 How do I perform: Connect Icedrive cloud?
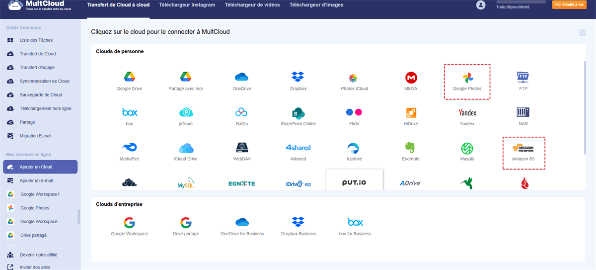[354, 152]
